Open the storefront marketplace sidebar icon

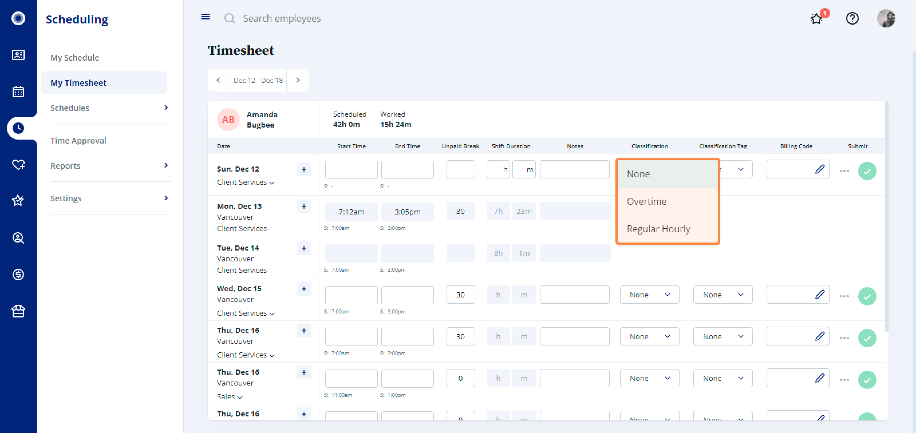click(18, 311)
